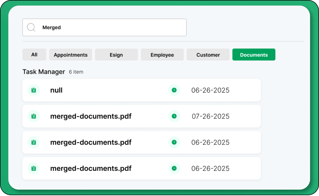Click the clock icon beside 07-26-2025
319x196 pixels.
[x=174, y=116]
